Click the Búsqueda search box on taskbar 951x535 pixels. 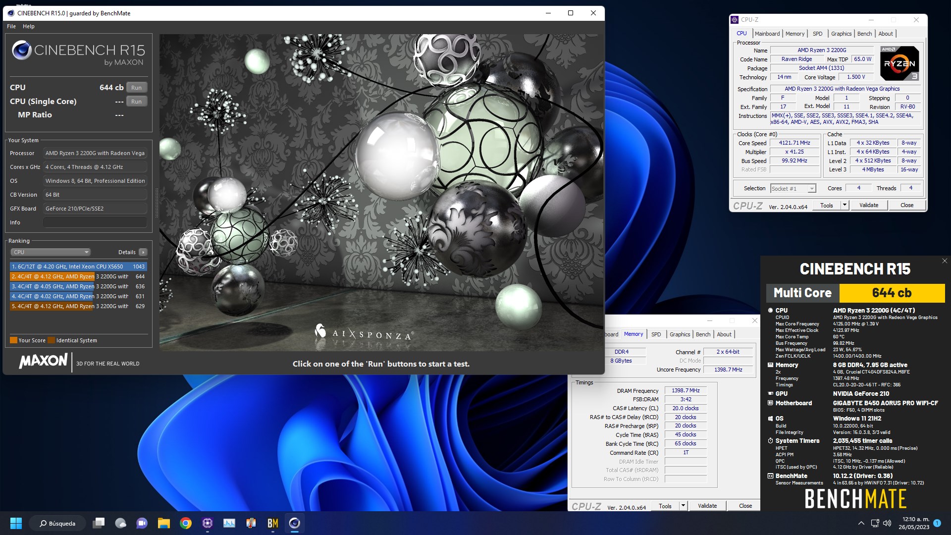coord(57,523)
